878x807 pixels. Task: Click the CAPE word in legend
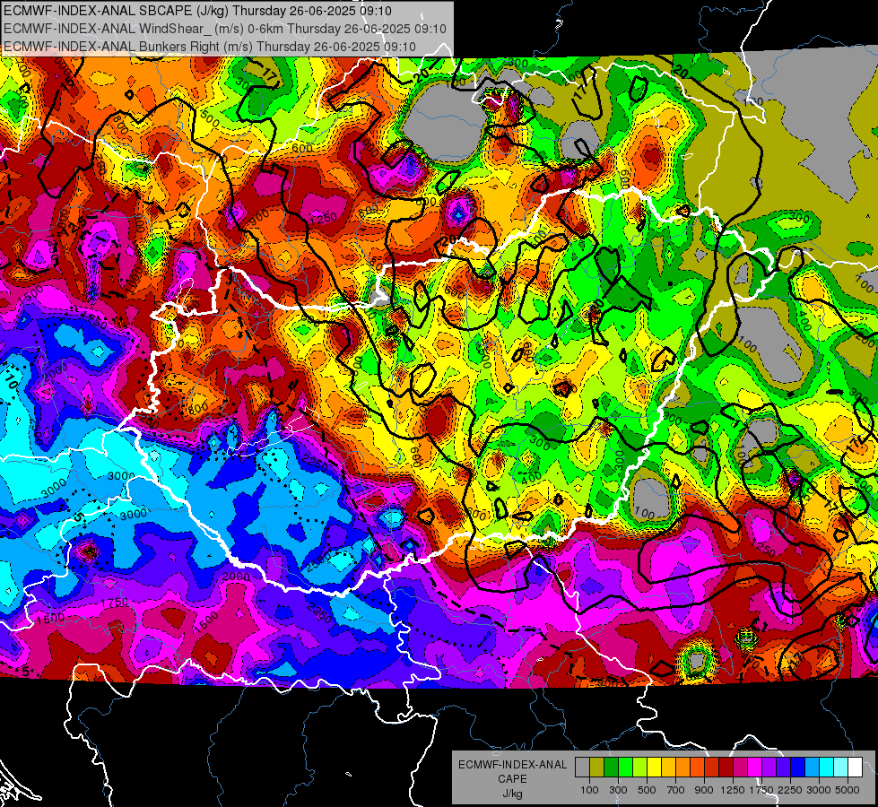point(512,778)
